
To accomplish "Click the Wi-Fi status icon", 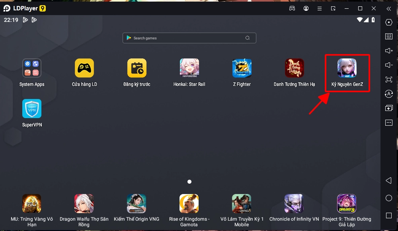I will point(360,19).
